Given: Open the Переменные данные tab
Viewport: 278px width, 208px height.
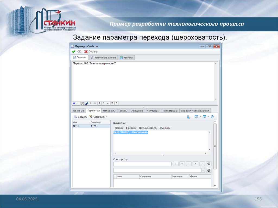Looking at the screenshot, I should coord(103,57).
